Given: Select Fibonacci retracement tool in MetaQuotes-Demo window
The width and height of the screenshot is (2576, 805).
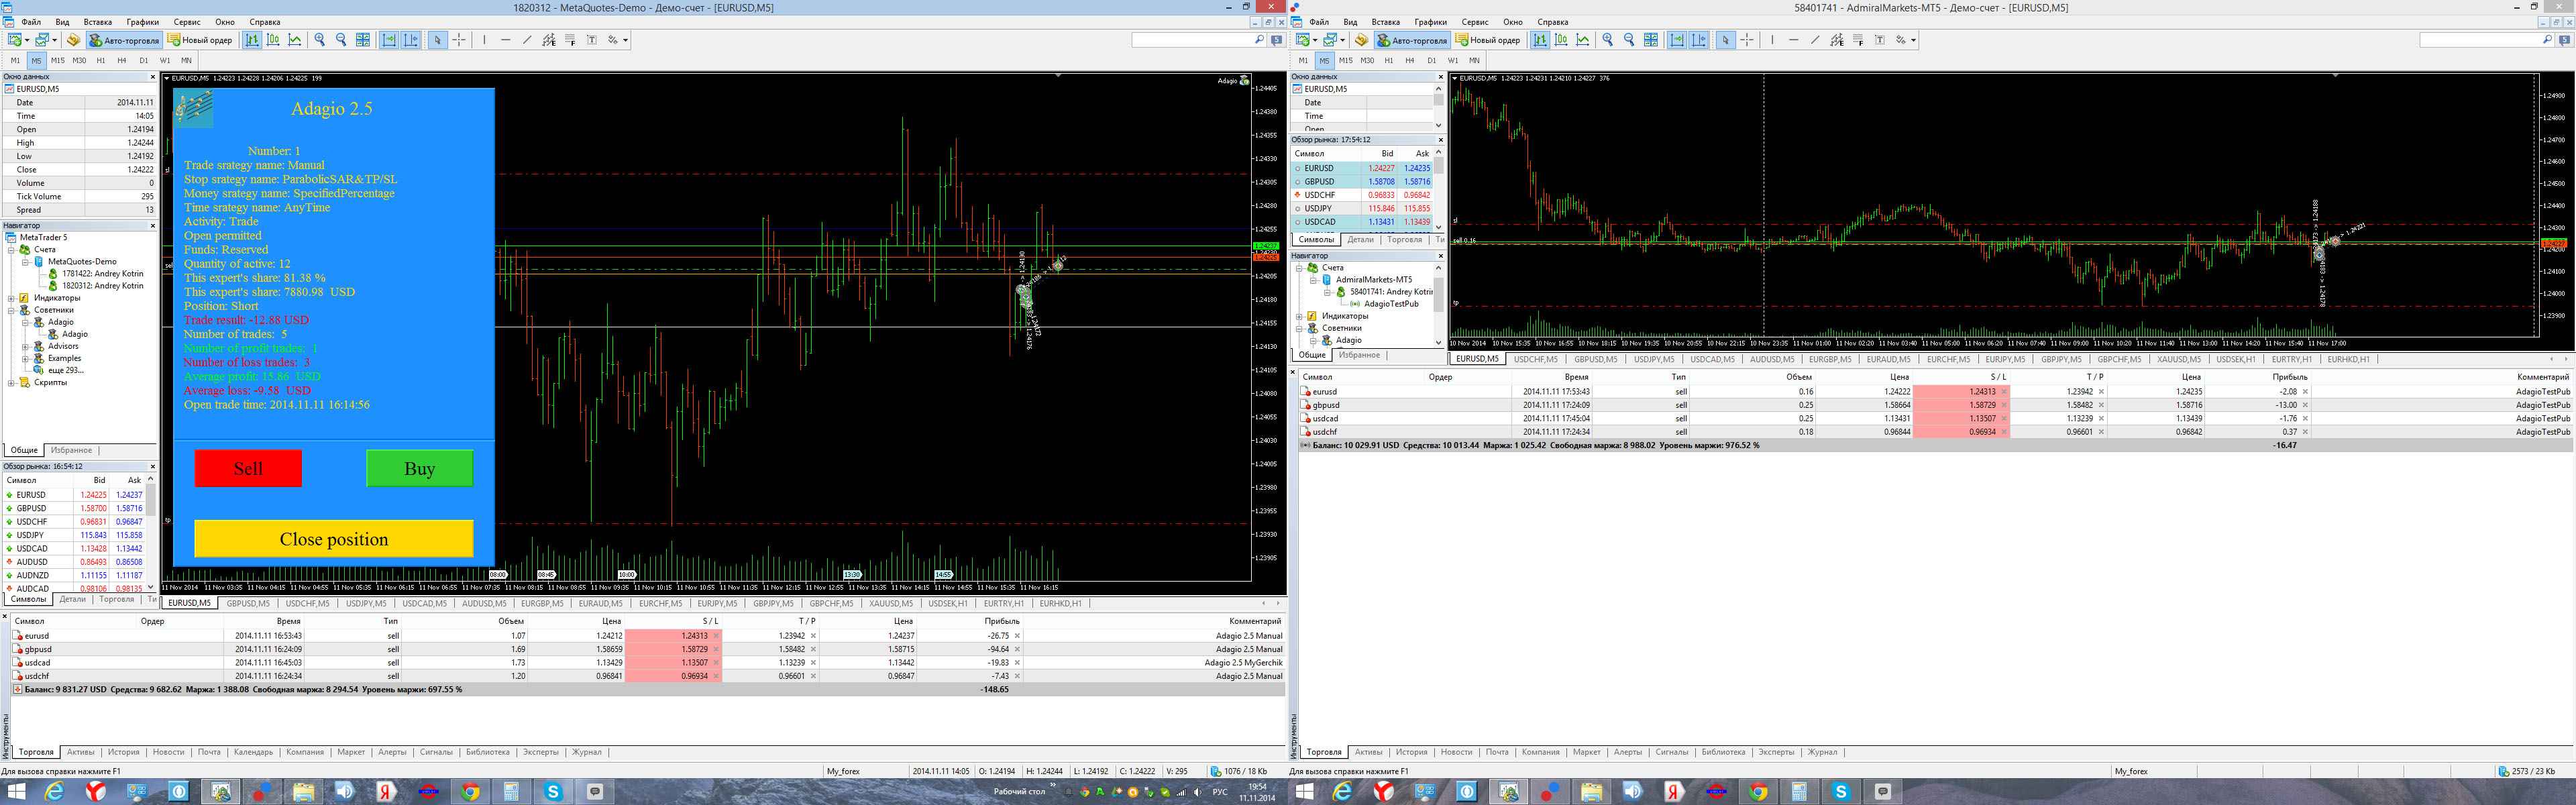Looking at the screenshot, I should (x=570, y=40).
